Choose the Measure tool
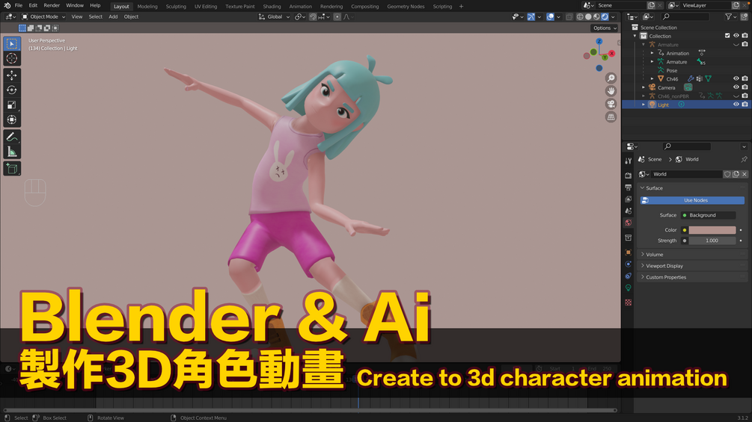 12,152
